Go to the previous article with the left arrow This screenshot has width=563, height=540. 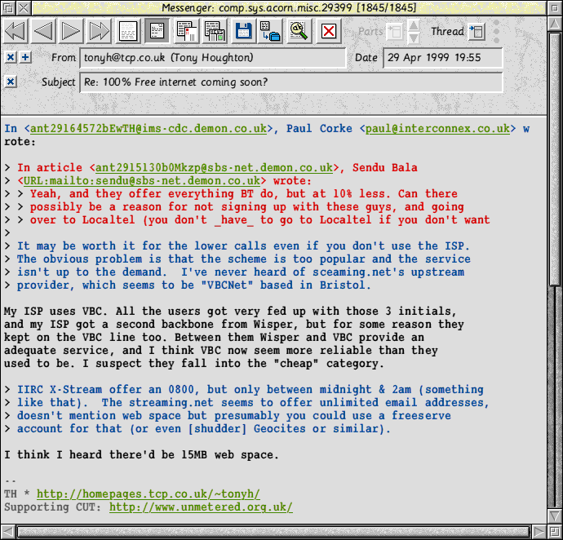pyautogui.click(x=43, y=32)
